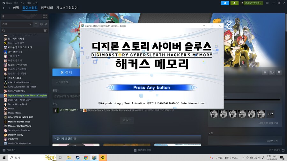The height and width of the screenshot is (161, 287).
Task: Click the taskbar volume speaker icon
Action: tap(259, 158)
